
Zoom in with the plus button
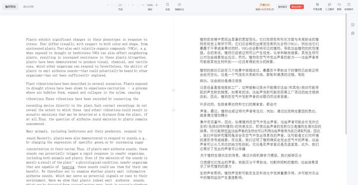pyautogui.click(x=157, y=5)
